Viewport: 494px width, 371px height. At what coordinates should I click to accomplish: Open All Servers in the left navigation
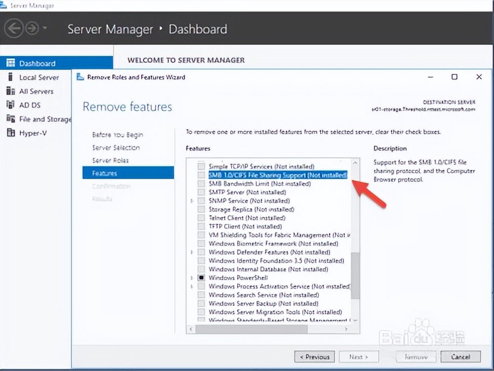coord(36,91)
